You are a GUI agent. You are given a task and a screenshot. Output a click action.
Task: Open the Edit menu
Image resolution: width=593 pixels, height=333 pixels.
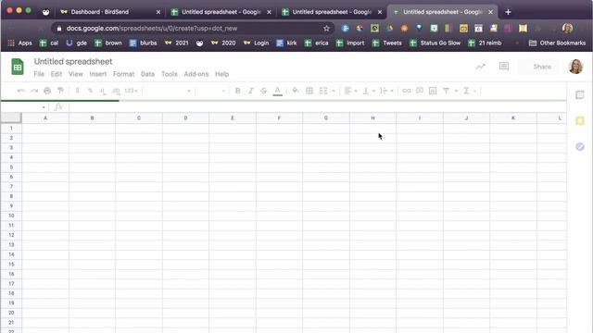click(x=57, y=74)
